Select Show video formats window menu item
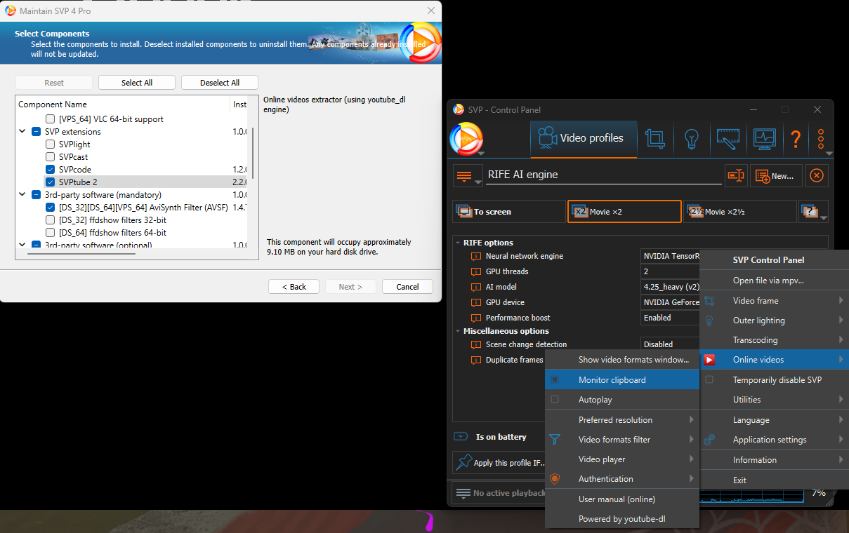 [622, 360]
